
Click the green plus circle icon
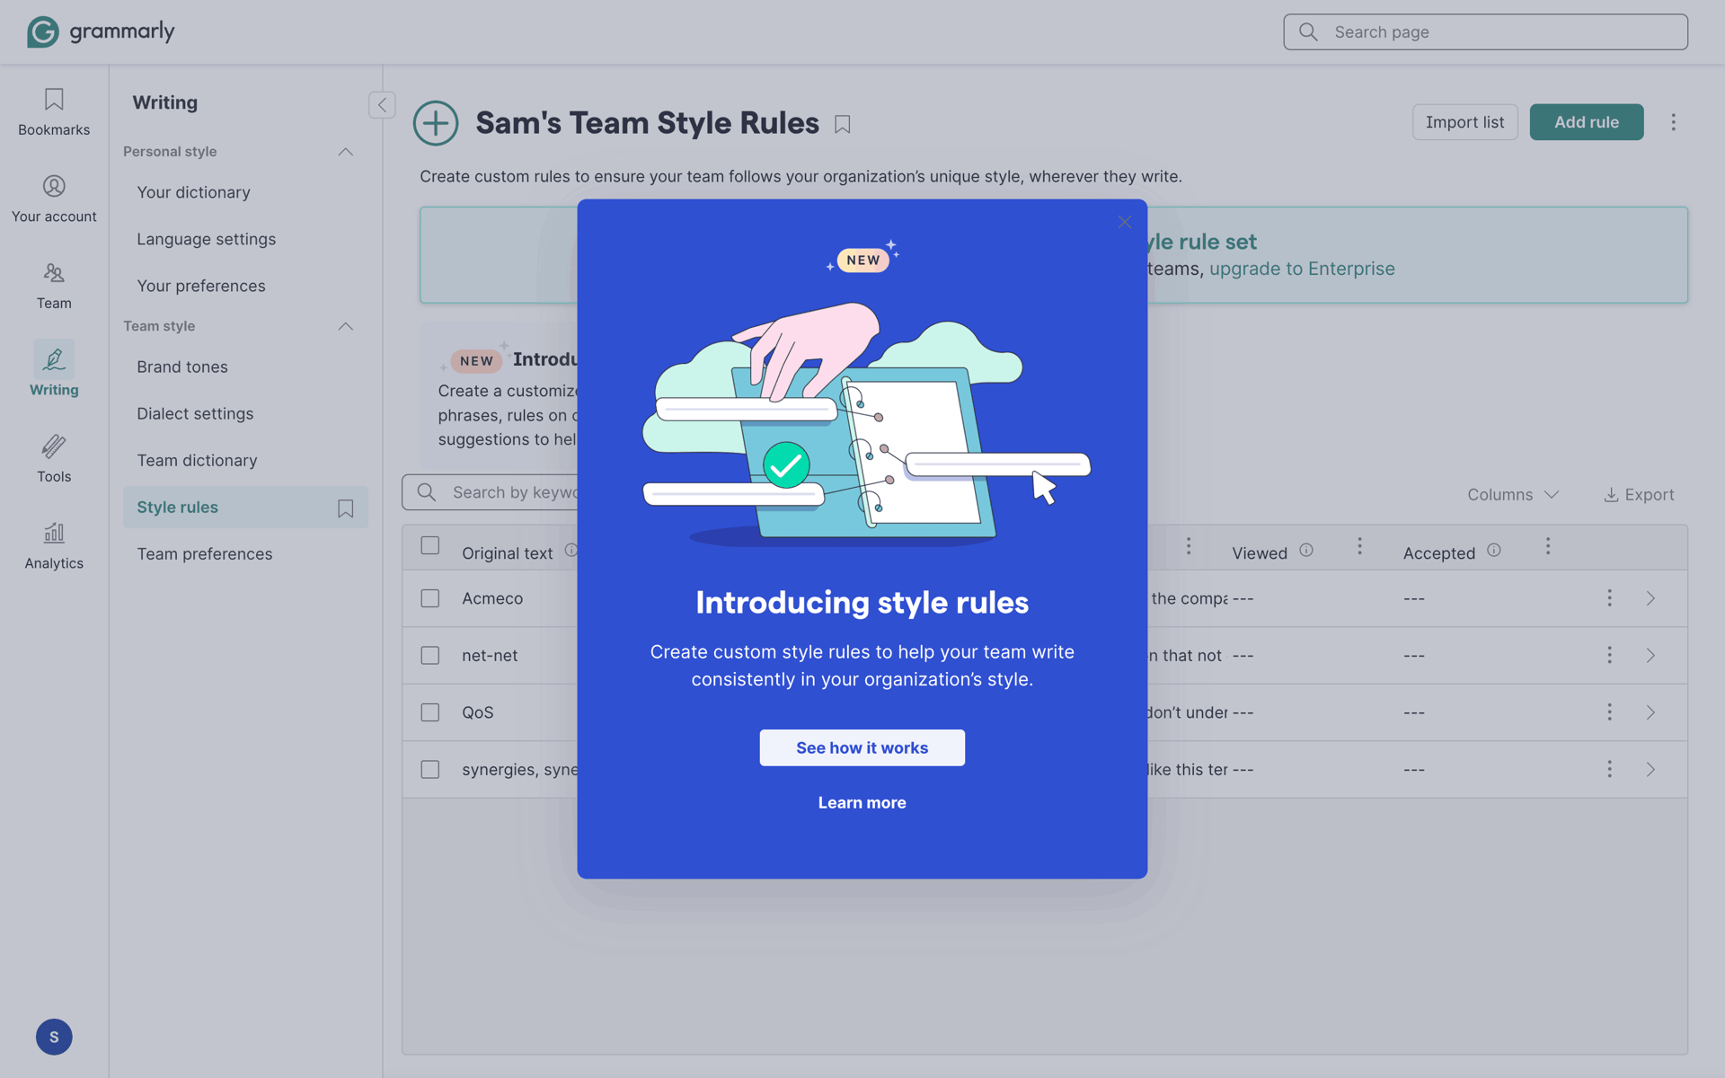(x=436, y=123)
